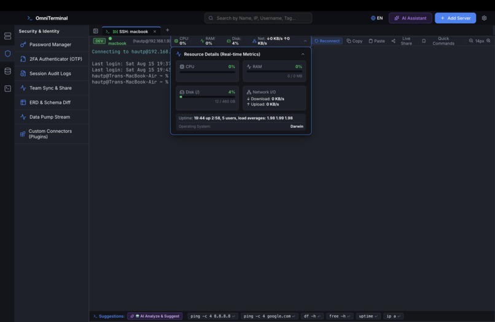Open the EN language selector

pyautogui.click(x=376, y=18)
